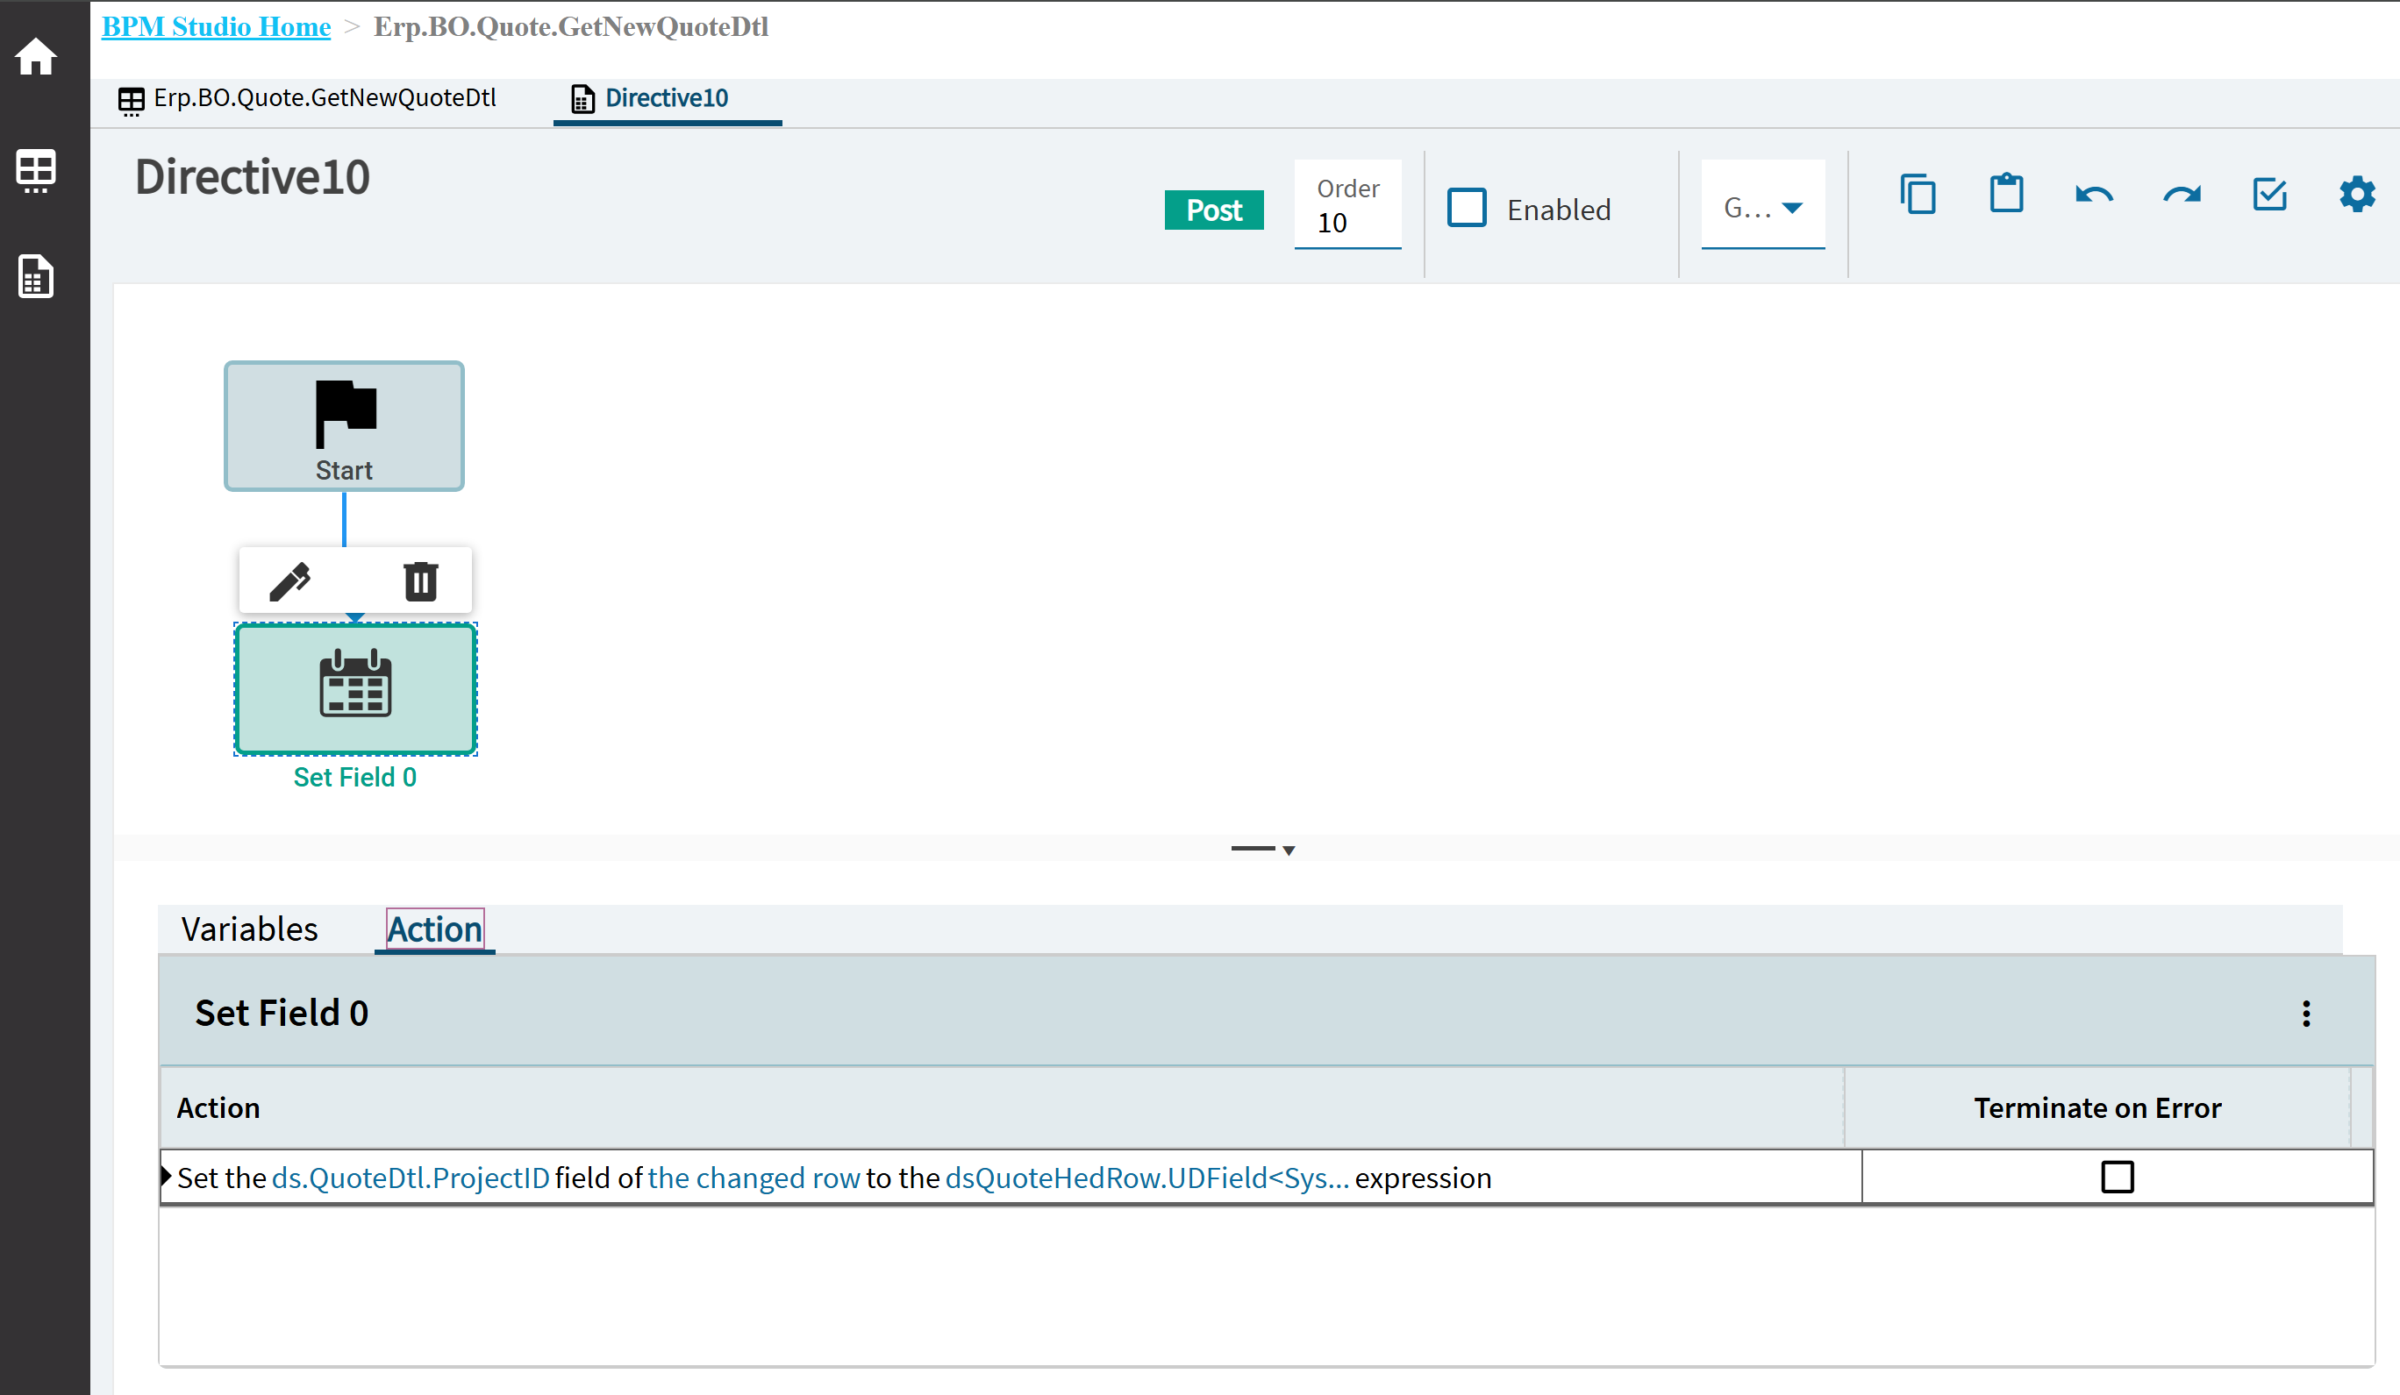Image resolution: width=2400 pixels, height=1395 pixels.
Task: Open the three-dot menu for Set Field 0
Action: point(2306,1014)
